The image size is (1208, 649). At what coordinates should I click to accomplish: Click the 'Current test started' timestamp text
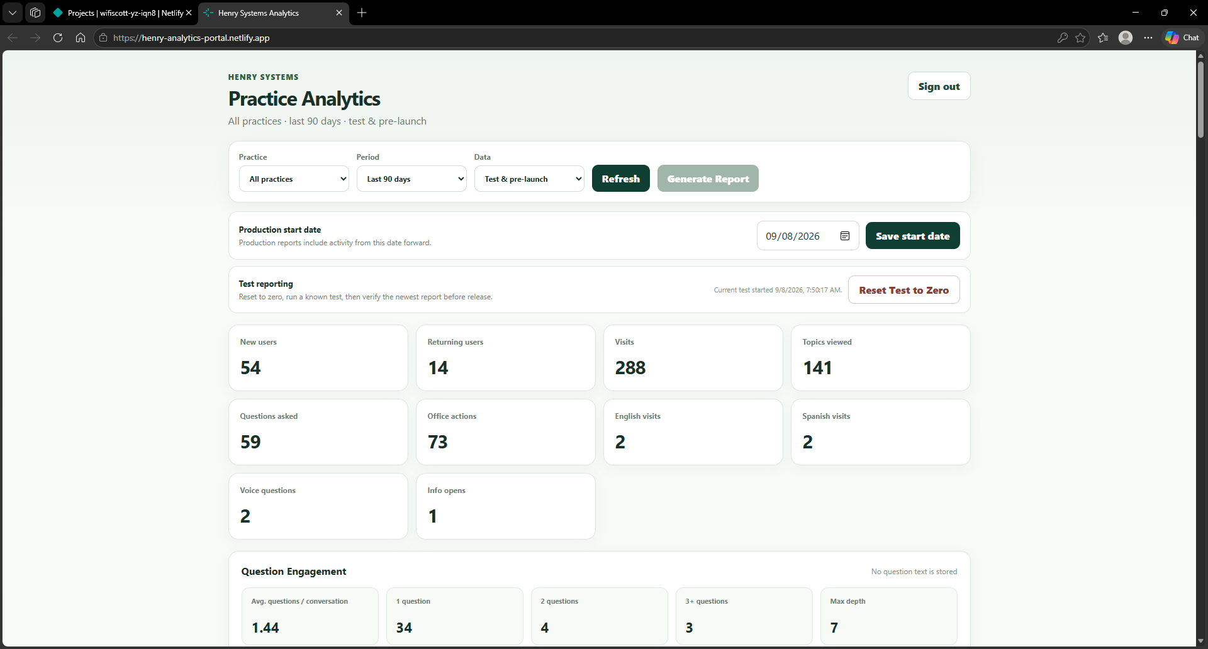point(778,290)
